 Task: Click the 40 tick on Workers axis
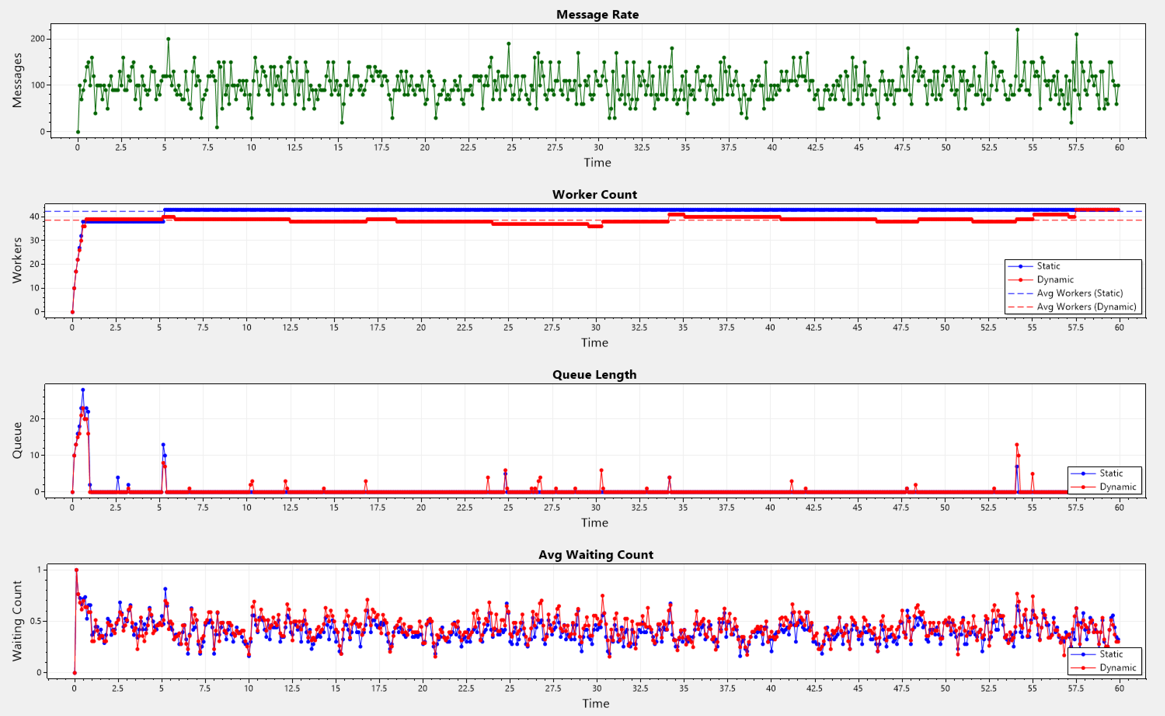coord(35,217)
